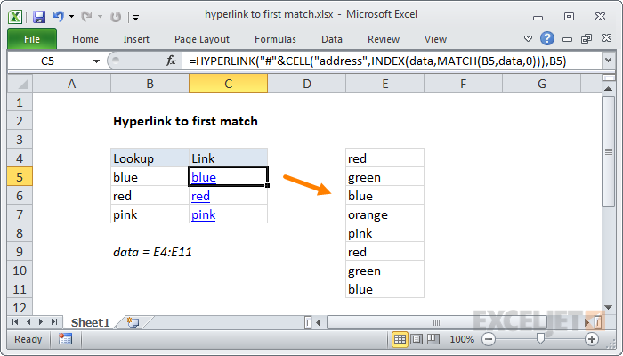The width and height of the screenshot is (623, 356).
Task: Select column E header
Action: click(385, 84)
